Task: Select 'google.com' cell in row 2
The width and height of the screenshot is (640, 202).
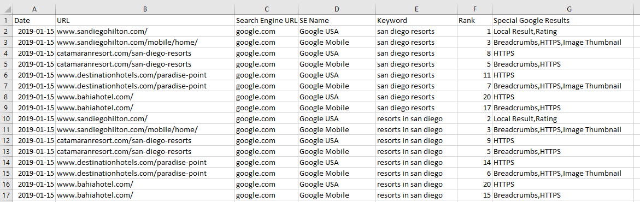Action: [267, 31]
